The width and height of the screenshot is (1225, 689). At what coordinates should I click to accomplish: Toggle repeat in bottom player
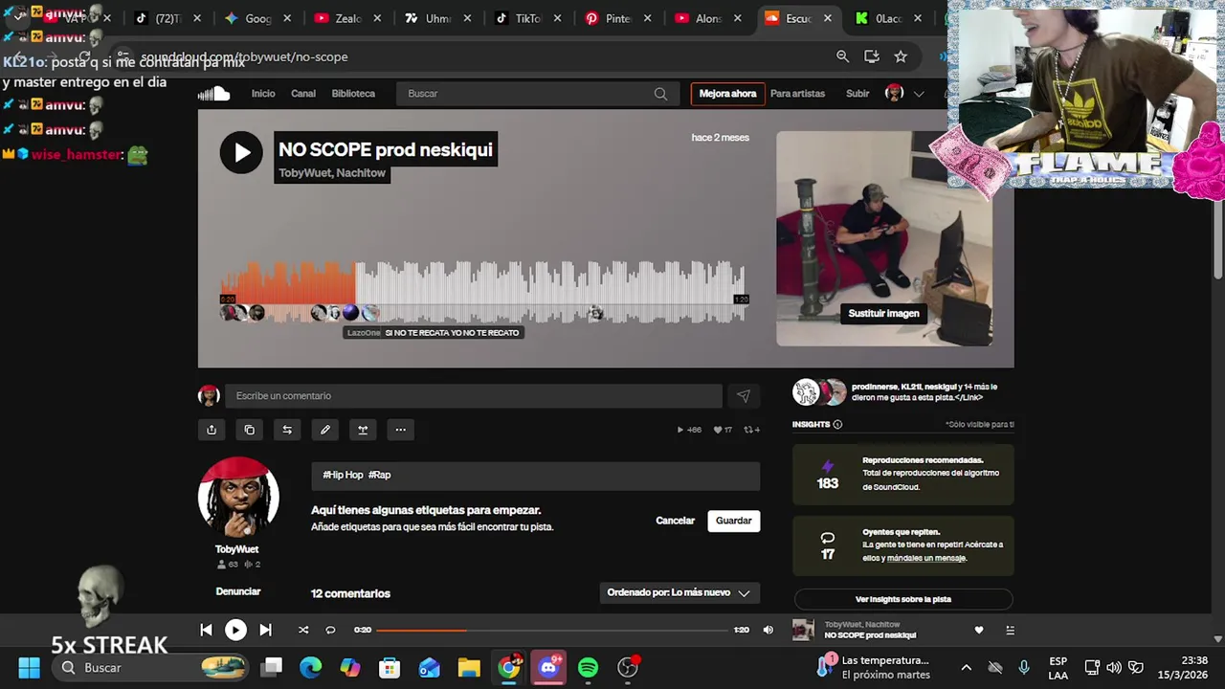(330, 630)
